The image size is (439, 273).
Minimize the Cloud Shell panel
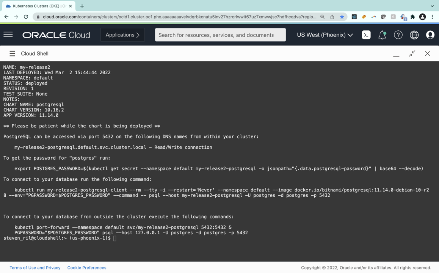(396, 55)
